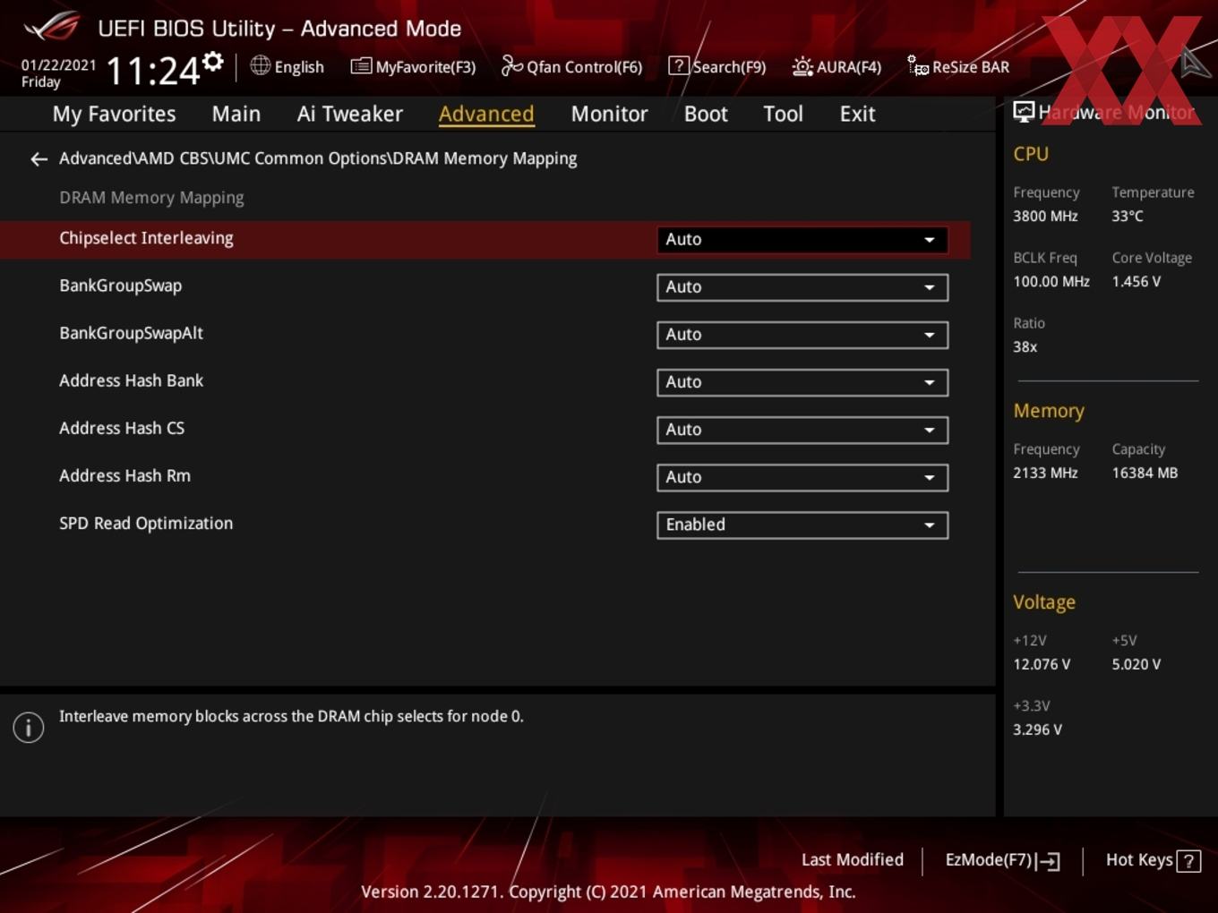Viewport: 1218px width, 913px height.
Task: Click the ROG logo icon
Action: [53, 27]
